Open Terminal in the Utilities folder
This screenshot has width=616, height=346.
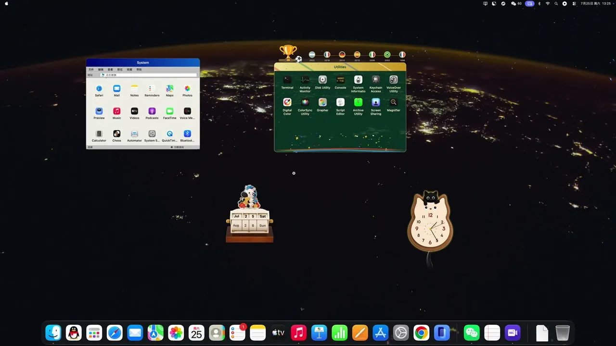287,80
